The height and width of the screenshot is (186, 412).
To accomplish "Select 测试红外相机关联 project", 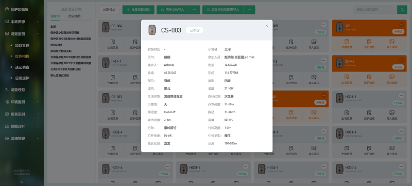I will click(x=61, y=51).
